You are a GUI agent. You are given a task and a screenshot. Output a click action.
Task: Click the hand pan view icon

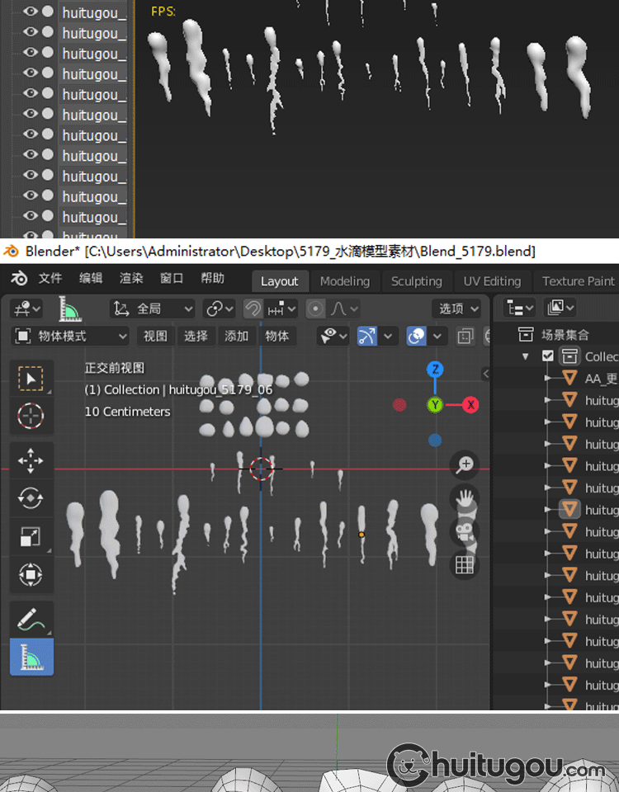pos(465,498)
